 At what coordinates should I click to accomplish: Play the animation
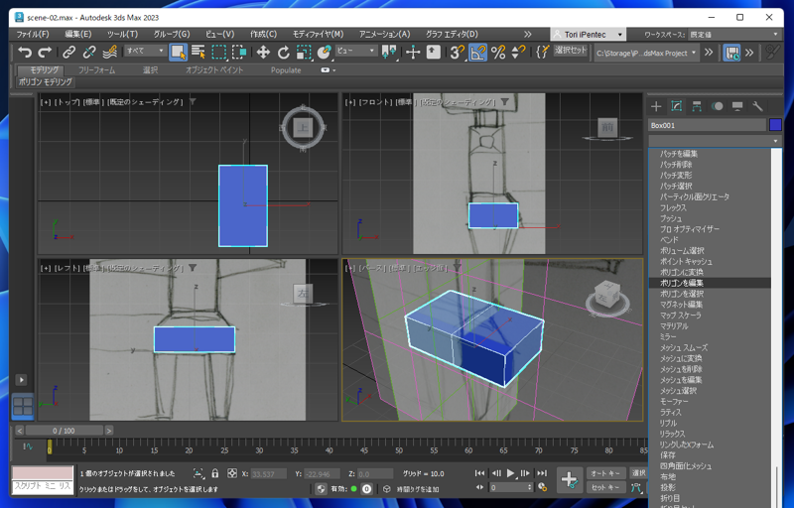pos(510,473)
